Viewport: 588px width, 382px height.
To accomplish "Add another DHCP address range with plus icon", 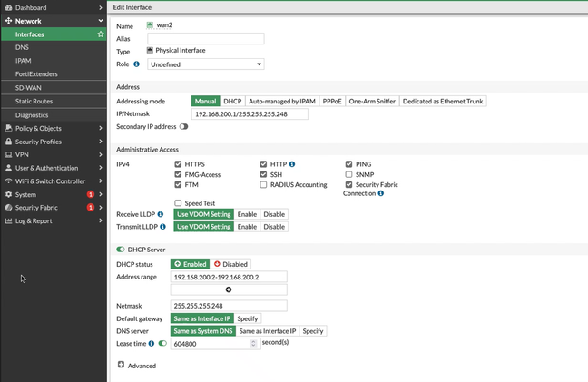I will coord(229,289).
